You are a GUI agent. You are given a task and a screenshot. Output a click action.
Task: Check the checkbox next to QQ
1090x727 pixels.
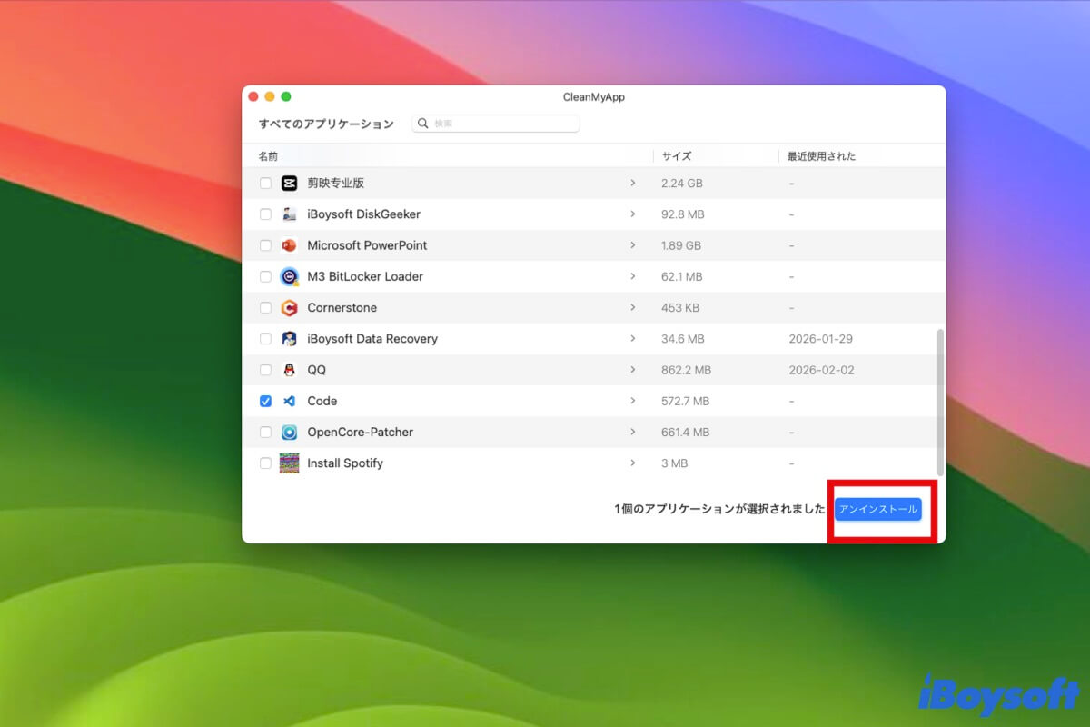click(x=265, y=370)
